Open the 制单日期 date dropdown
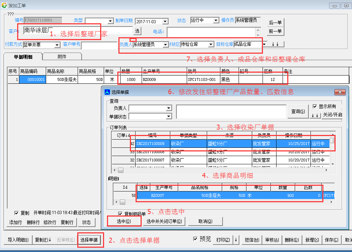352x252 pixels. pyautogui.click(x=165, y=21)
